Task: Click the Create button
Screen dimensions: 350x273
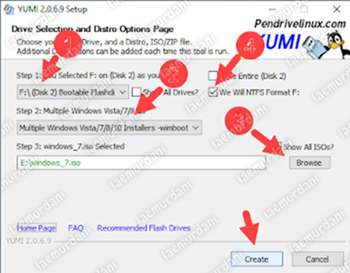Action: [x=257, y=259]
